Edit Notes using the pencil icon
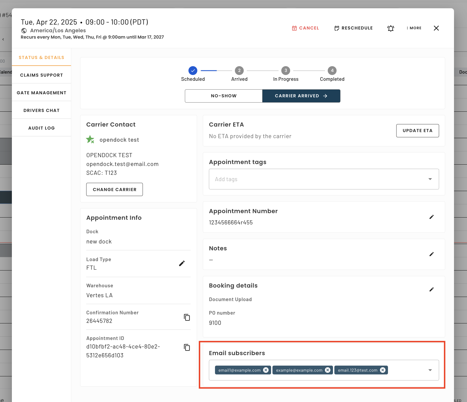467x402 pixels. pyautogui.click(x=431, y=254)
